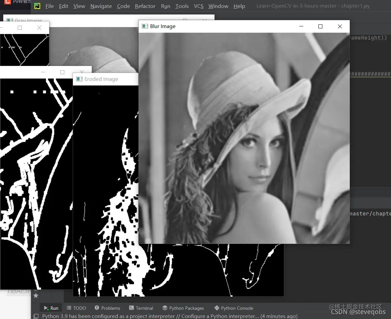Open the Window menu
391x319 pixels.
pyautogui.click(x=218, y=6)
